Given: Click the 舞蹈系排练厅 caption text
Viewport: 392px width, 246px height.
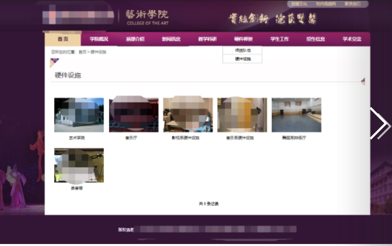Looking at the screenshot, I should [x=294, y=138].
